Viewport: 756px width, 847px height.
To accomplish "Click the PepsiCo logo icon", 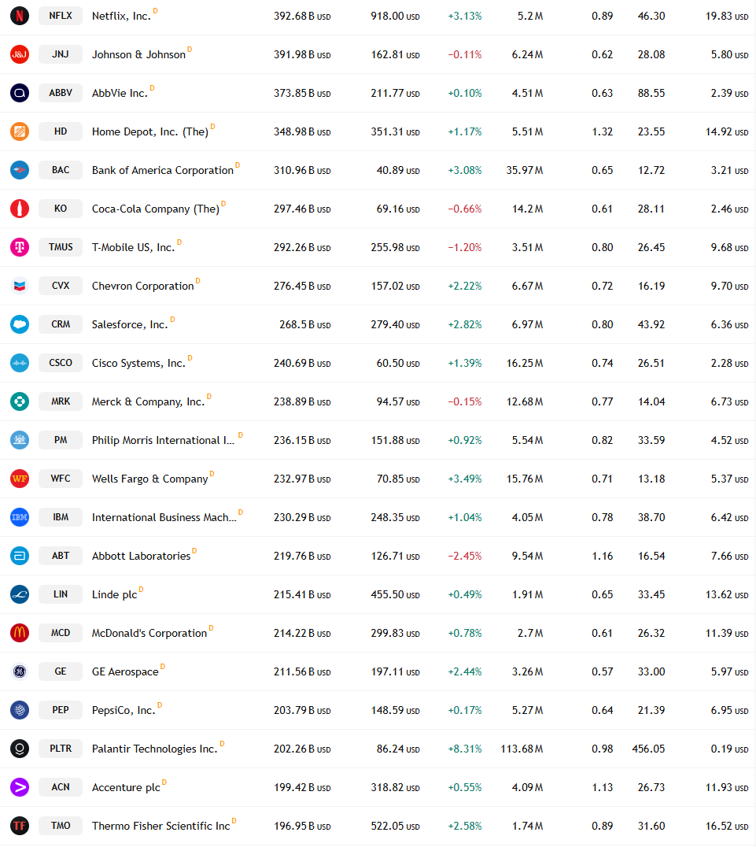I will click(20, 710).
